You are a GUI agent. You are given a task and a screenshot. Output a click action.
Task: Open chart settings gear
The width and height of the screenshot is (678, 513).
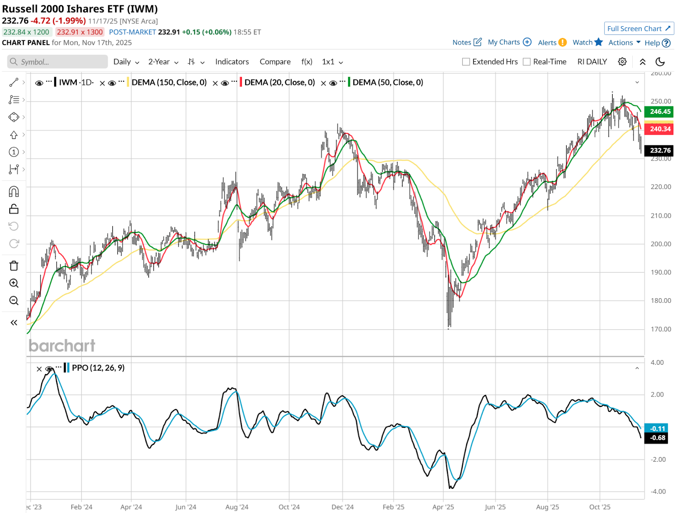pos(622,62)
